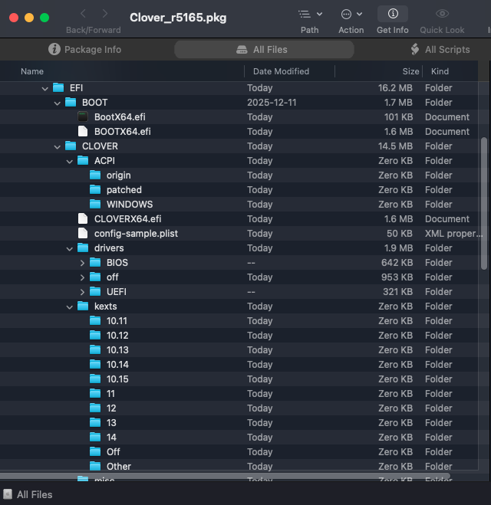Select the ACPI folder icon
Screen dimensions: 491x505
tap(83, 160)
